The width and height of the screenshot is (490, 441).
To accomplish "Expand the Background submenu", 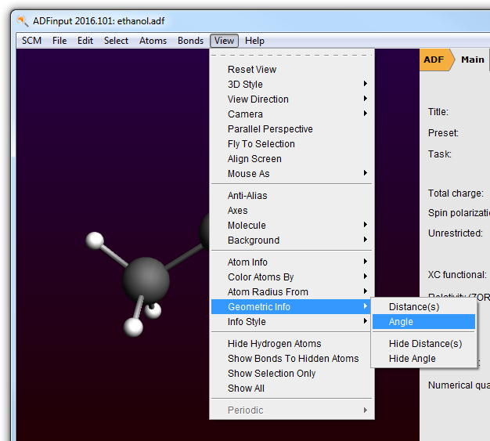I will (x=291, y=240).
